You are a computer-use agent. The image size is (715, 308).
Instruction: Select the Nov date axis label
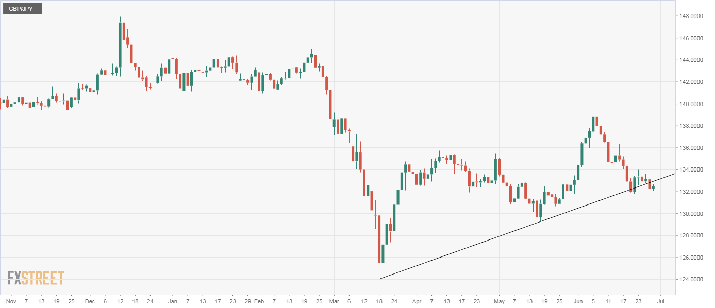pos(9,300)
